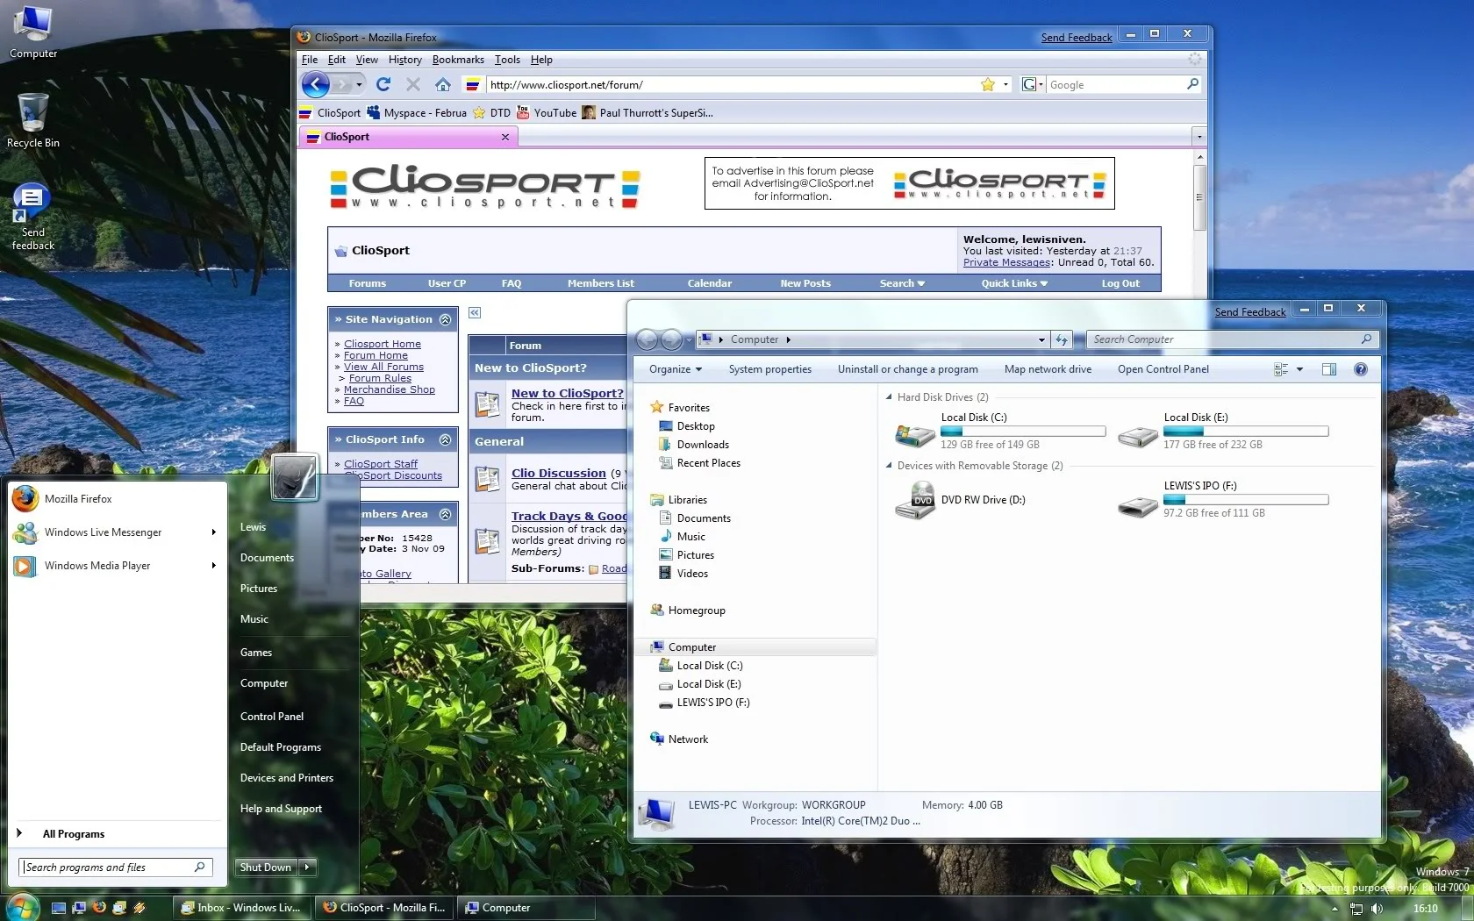Click network icon in system tray

pos(1356,909)
